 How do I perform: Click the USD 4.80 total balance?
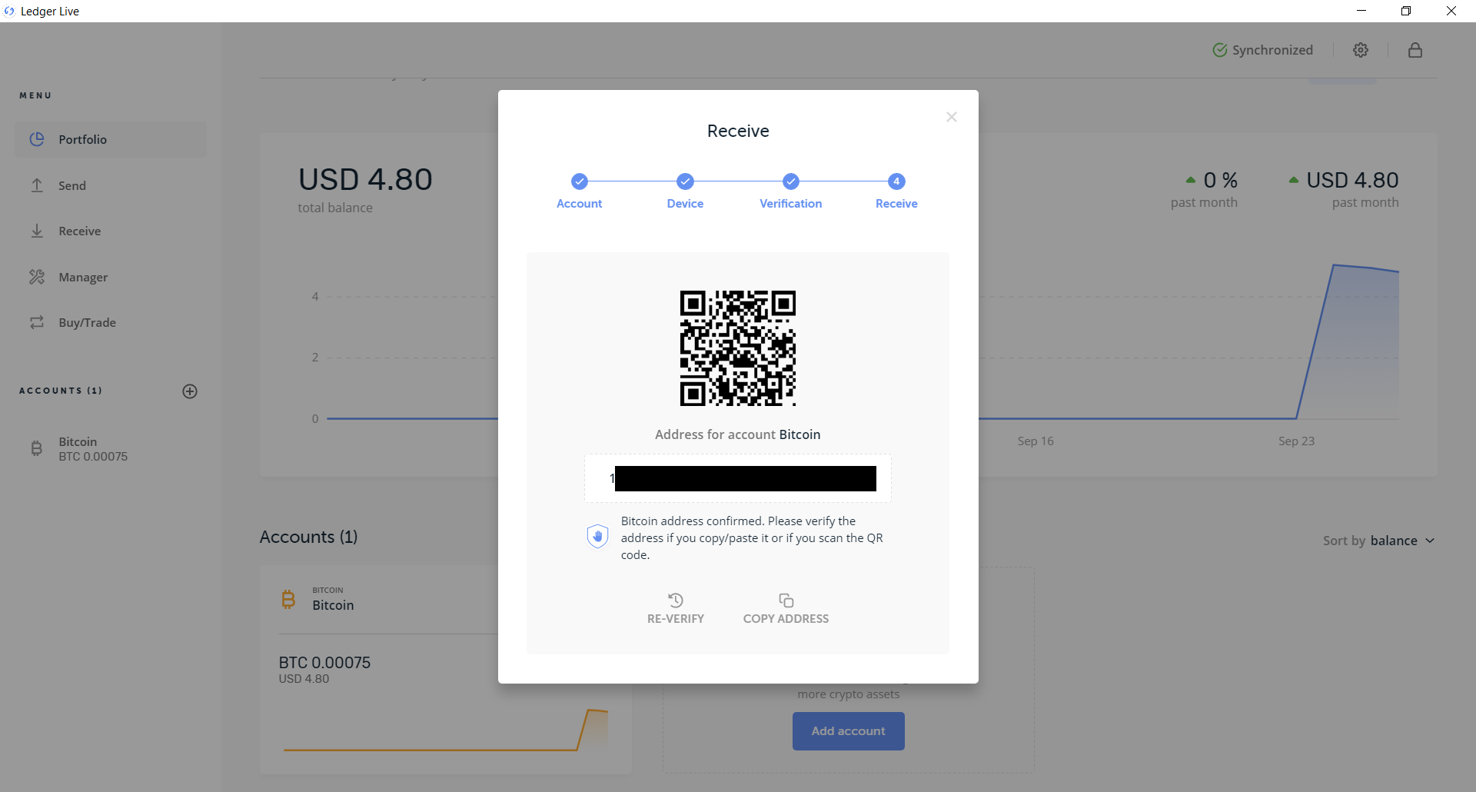coord(365,179)
